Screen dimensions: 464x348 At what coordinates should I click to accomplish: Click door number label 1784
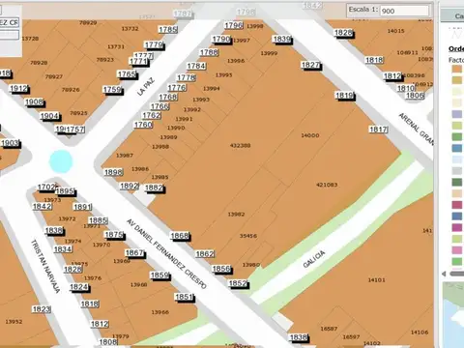pyautogui.click(x=196, y=66)
